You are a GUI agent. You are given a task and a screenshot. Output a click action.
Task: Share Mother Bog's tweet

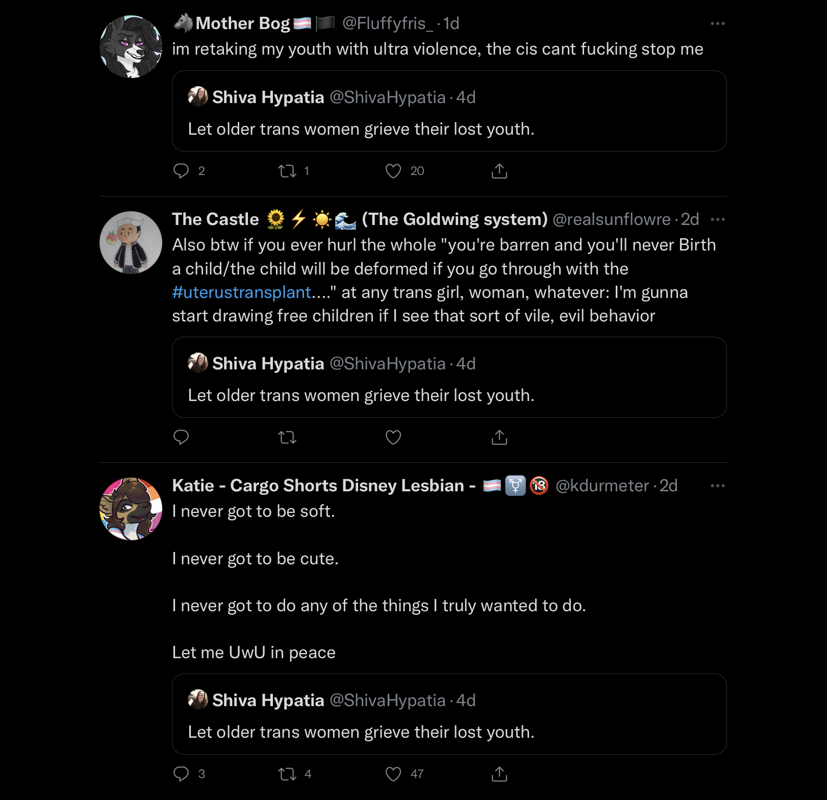499,171
